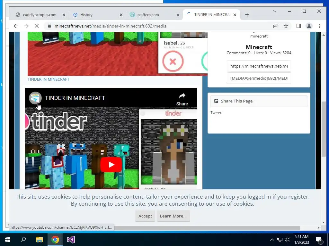
Task: Select the media URL share field
Action: click(x=259, y=66)
